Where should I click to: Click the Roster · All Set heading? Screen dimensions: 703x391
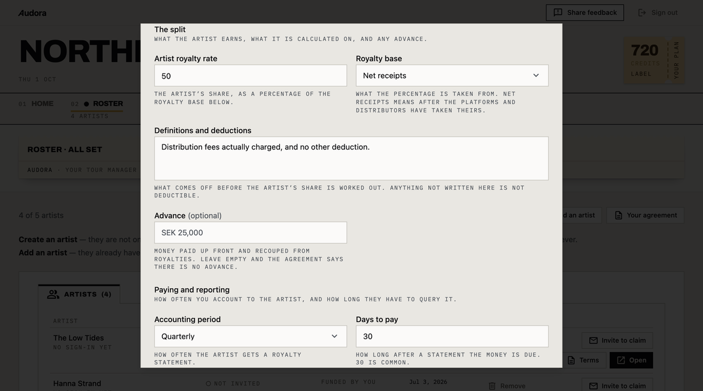(65, 149)
